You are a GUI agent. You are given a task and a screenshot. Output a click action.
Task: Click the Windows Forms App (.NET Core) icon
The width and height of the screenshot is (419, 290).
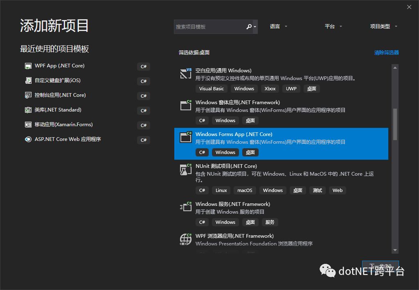186,137
